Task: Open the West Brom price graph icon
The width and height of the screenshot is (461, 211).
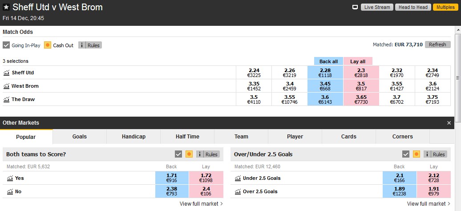Action: tap(7, 86)
